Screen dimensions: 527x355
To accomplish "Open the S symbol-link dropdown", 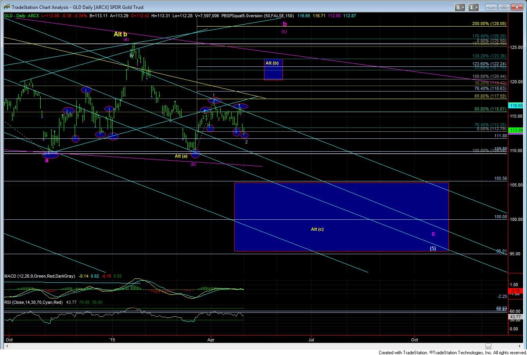I will (x=459, y=7).
